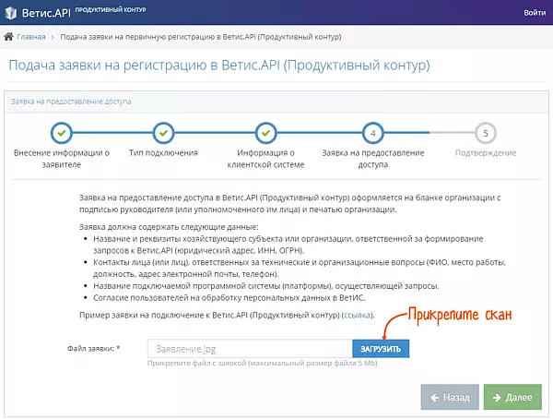Go back with the Назад button

(449, 398)
